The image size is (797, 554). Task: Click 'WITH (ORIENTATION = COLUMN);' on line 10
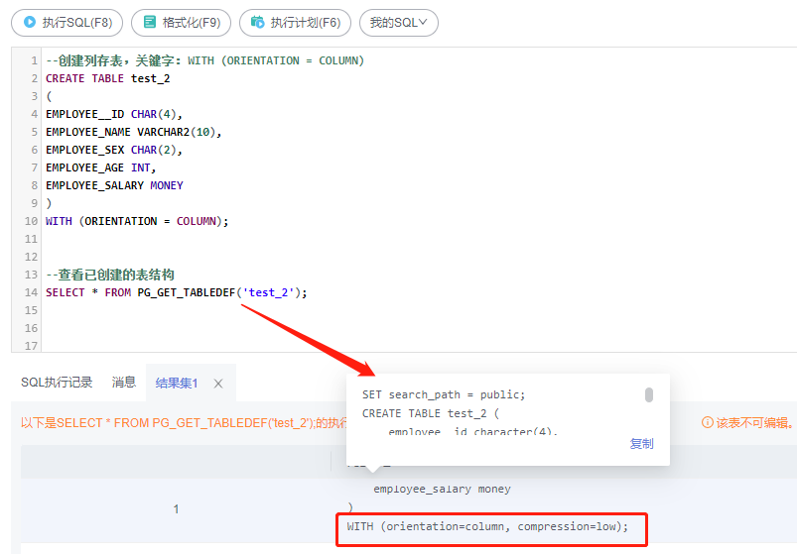click(137, 221)
